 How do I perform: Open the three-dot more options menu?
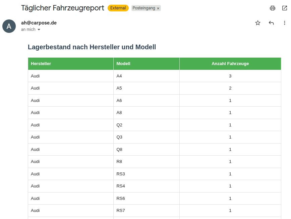coord(285,23)
